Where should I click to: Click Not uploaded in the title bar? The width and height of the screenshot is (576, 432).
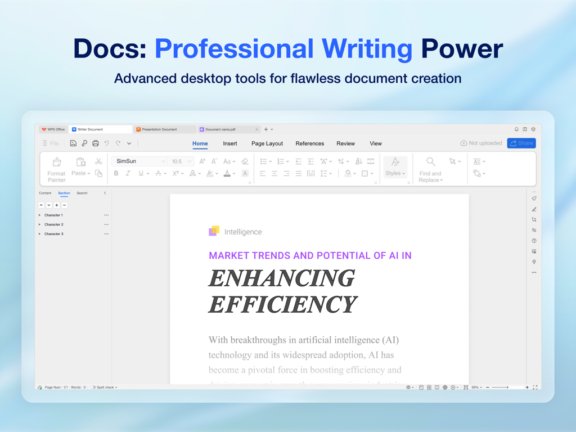[481, 143]
